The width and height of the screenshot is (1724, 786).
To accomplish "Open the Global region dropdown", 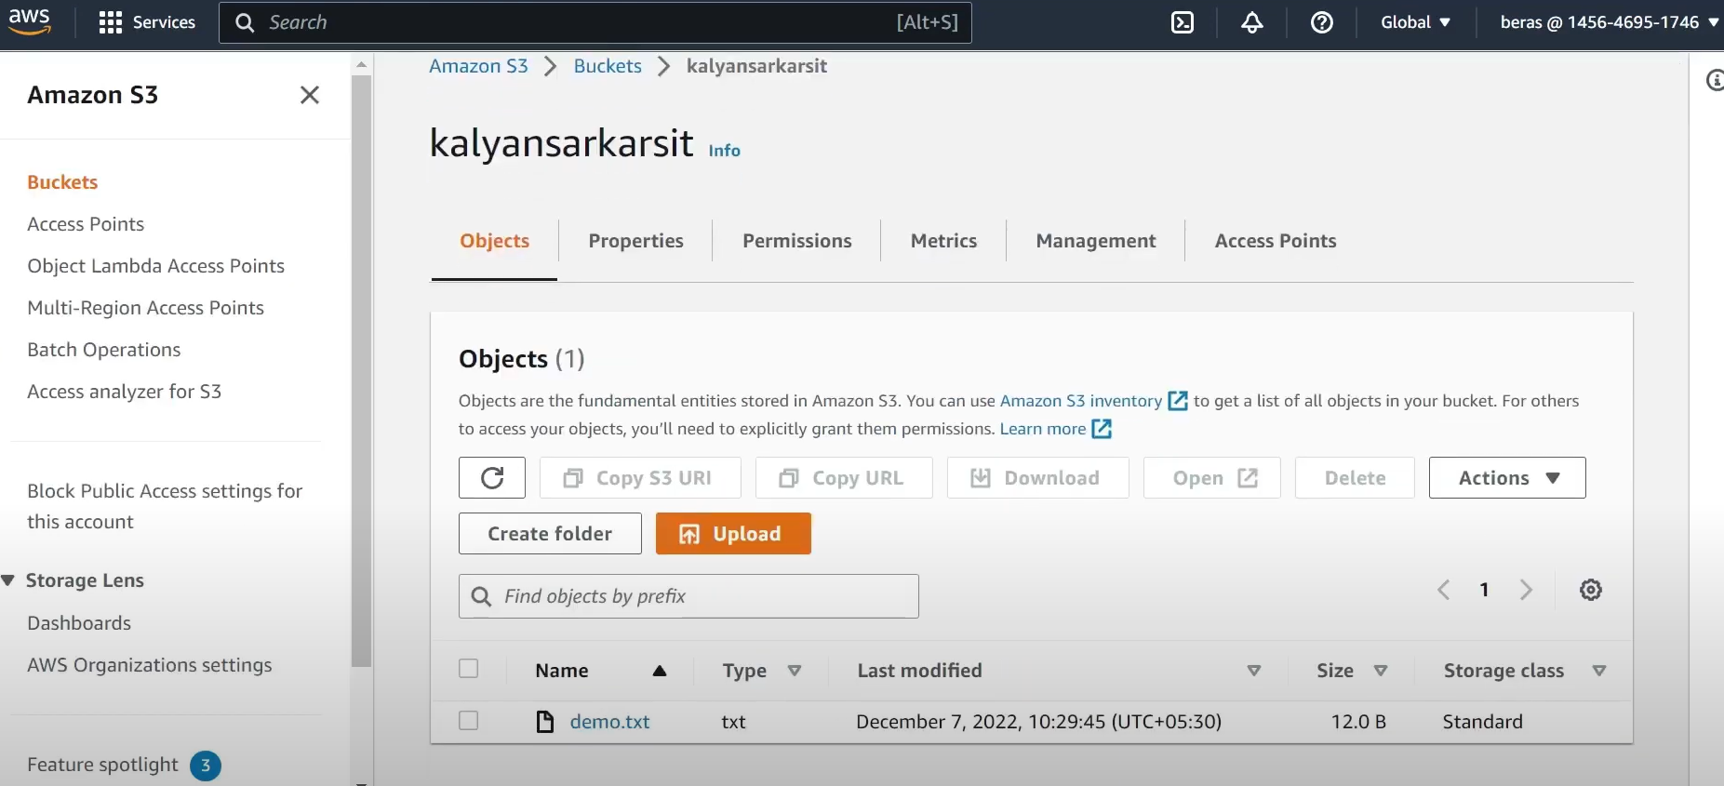I will [x=1415, y=22].
